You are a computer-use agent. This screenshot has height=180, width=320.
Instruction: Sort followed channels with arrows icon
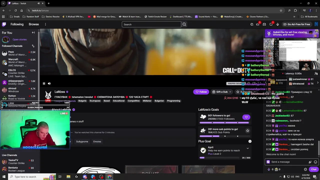pyautogui.click(x=33, y=46)
